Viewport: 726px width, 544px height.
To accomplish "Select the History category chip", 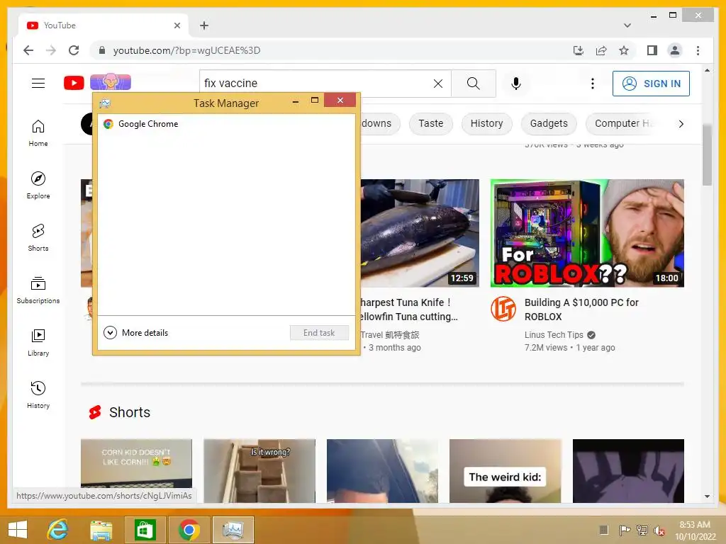I will [x=486, y=123].
